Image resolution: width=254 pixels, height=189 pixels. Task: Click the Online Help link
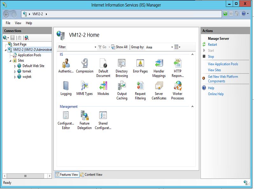click(x=216, y=94)
